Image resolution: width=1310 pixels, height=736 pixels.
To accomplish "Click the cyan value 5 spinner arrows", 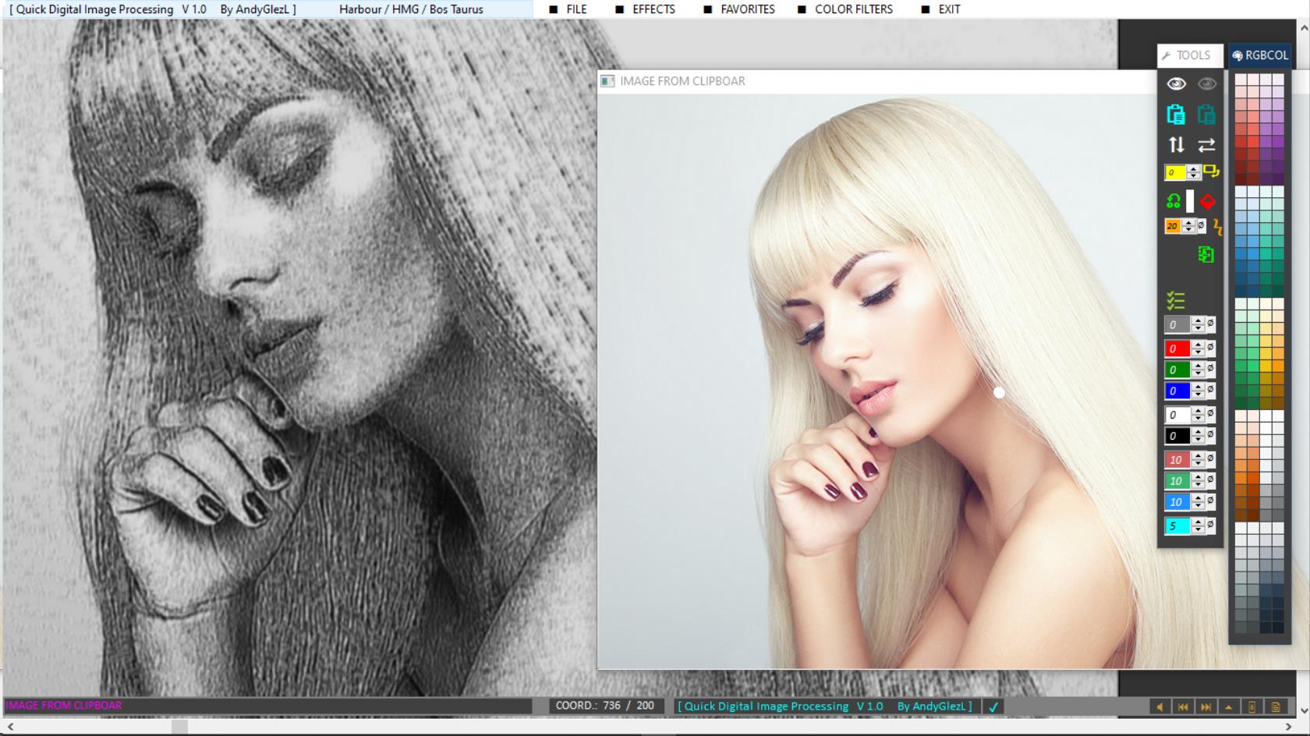I will [x=1198, y=526].
